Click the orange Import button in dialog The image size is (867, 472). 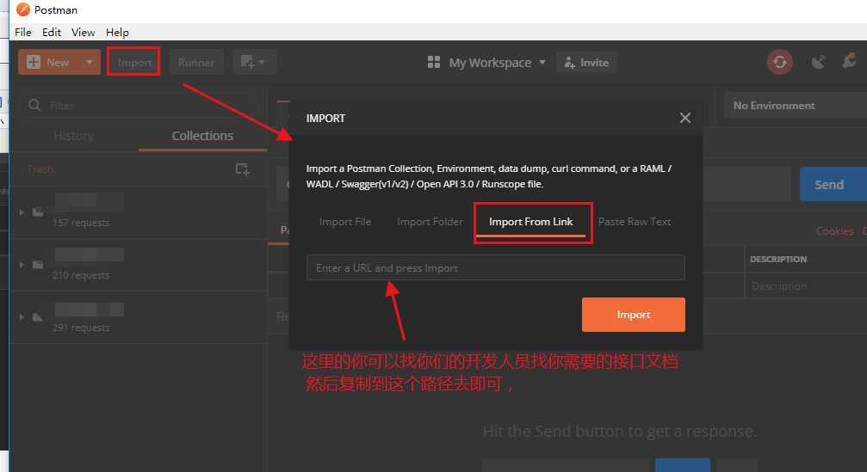pos(633,315)
